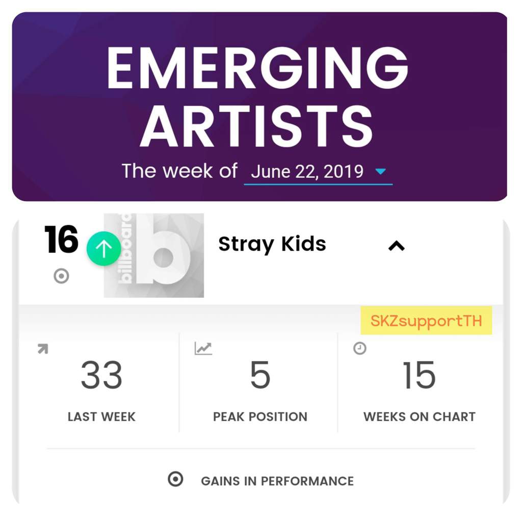Click the Emerging Artists chart title
Viewport: 522px width, 522px height.
pyautogui.click(x=257, y=96)
